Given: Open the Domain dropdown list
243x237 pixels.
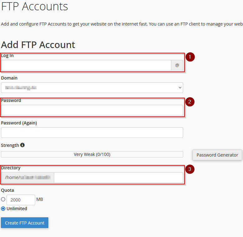Looking at the screenshot, I should [92, 88].
